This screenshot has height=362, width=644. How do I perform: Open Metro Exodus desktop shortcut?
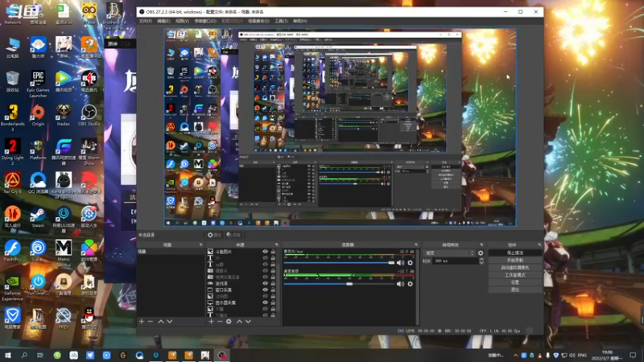64,253
